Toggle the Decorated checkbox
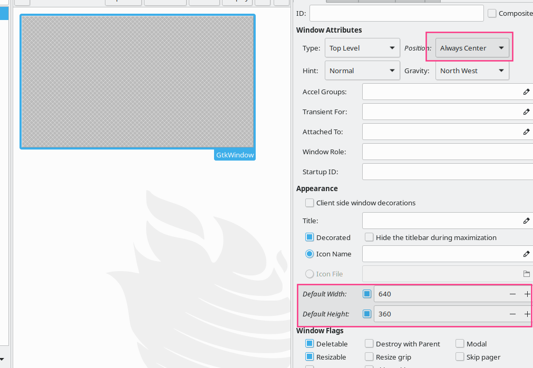Screen dimensions: 533x368 309,237
